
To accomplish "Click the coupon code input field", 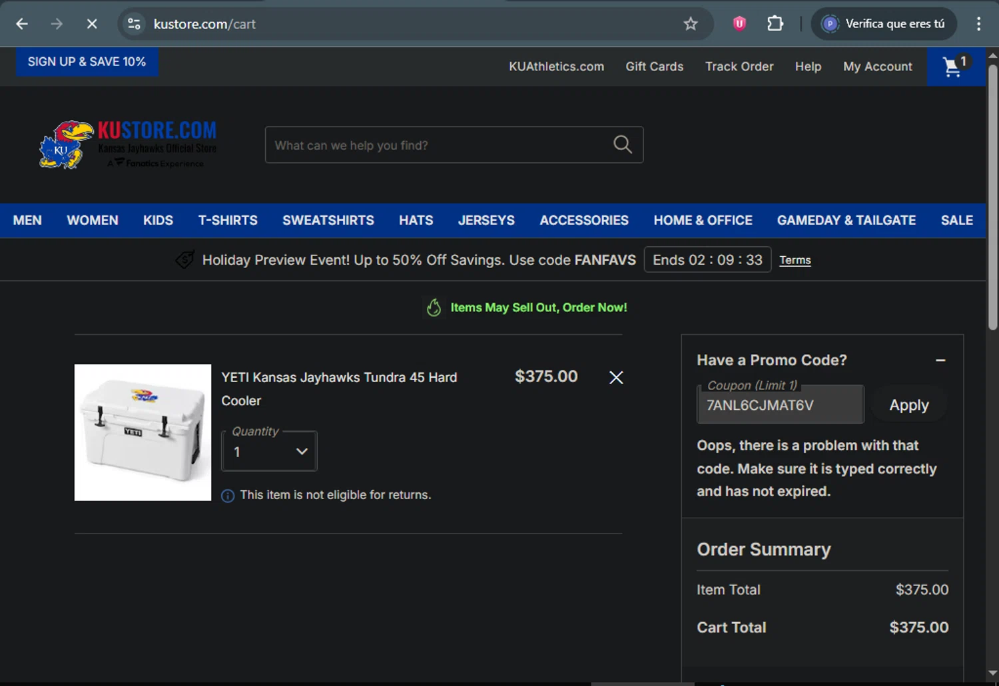I will pos(781,405).
